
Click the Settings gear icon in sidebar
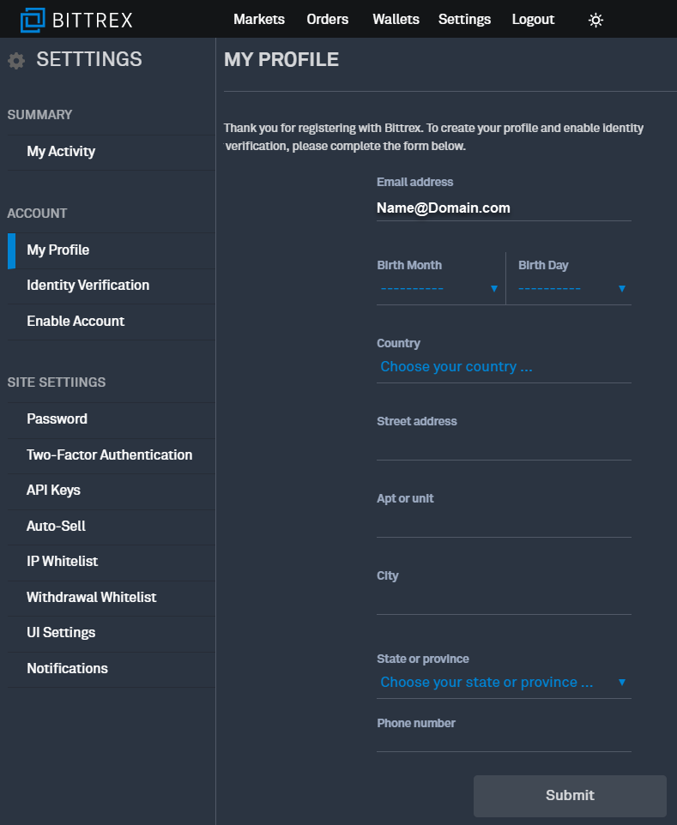point(16,61)
